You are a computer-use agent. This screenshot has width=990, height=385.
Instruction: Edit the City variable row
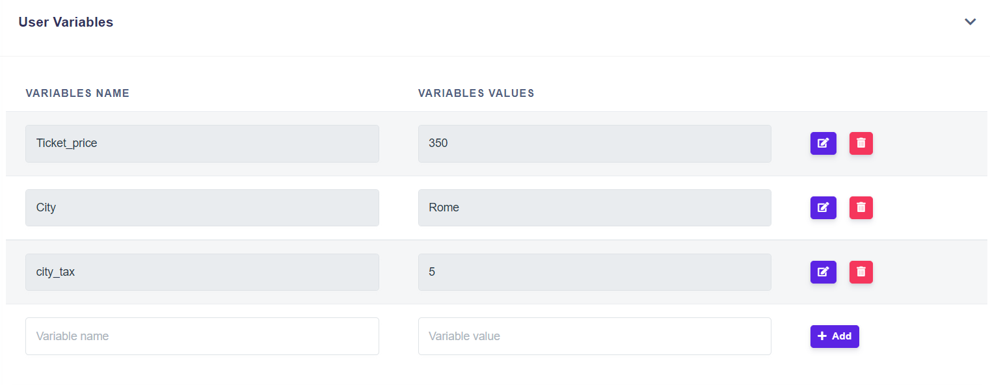[x=823, y=207]
